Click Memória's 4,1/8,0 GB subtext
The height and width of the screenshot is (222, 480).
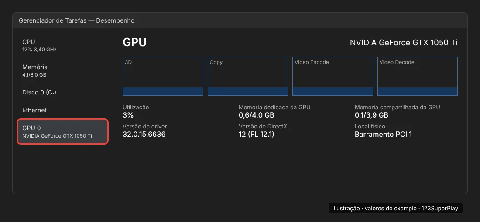point(34,75)
